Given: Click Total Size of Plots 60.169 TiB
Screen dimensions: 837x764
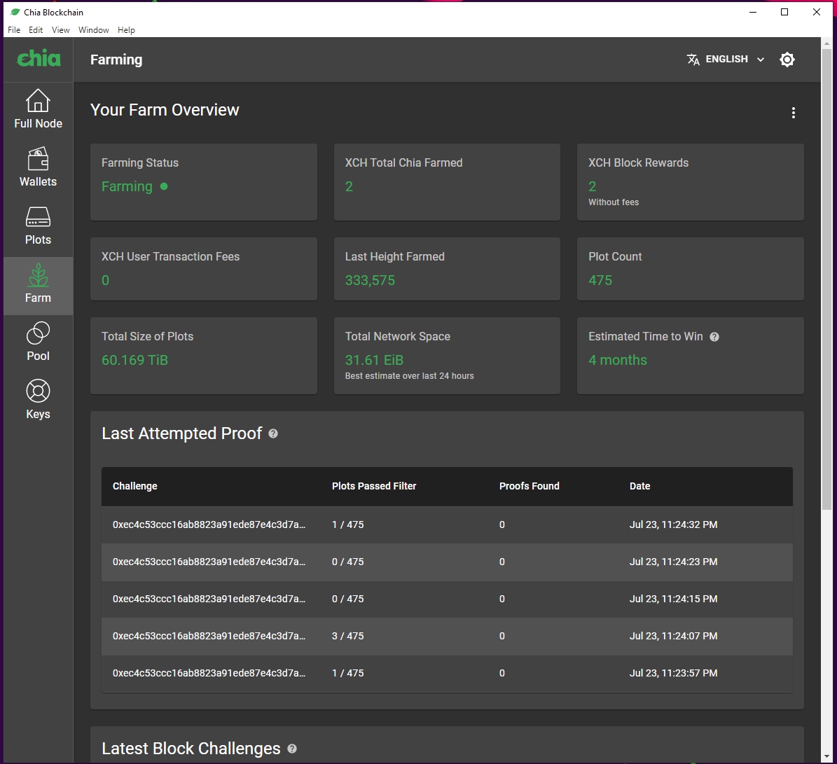Looking at the screenshot, I should pyautogui.click(x=134, y=360).
